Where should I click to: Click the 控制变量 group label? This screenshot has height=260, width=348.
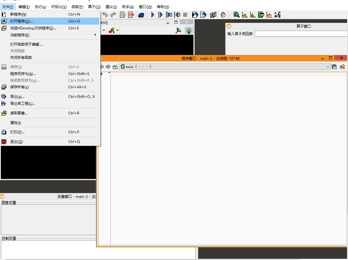point(9,238)
